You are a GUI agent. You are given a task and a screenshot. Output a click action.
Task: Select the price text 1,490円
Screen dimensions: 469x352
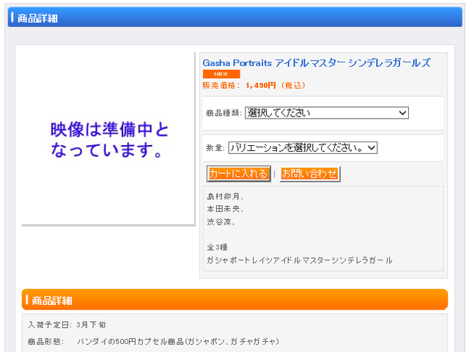coord(261,86)
